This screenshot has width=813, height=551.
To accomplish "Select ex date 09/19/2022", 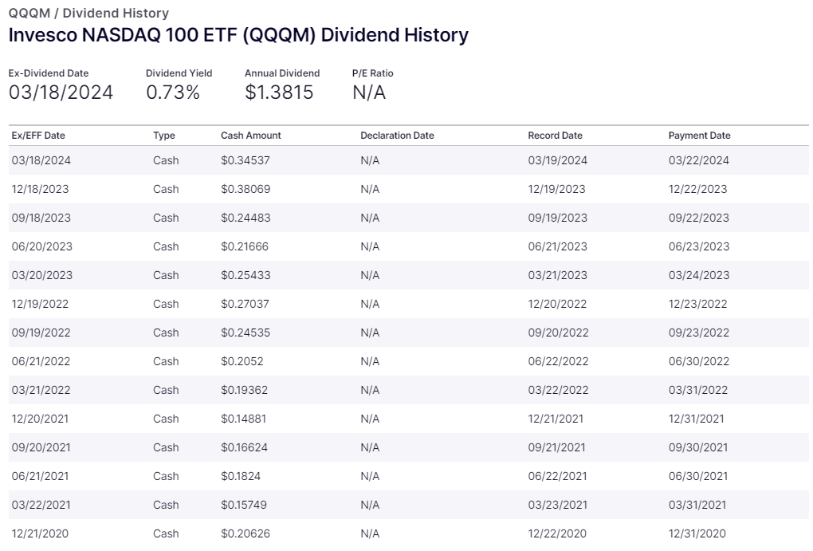I will pos(41,333).
